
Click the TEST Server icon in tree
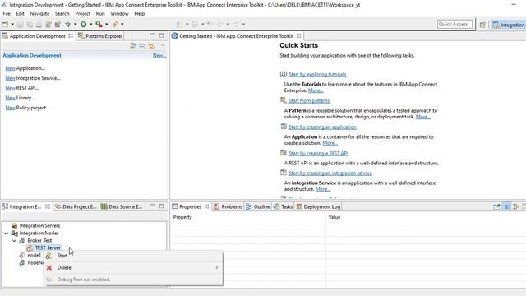tap(30, 248)
